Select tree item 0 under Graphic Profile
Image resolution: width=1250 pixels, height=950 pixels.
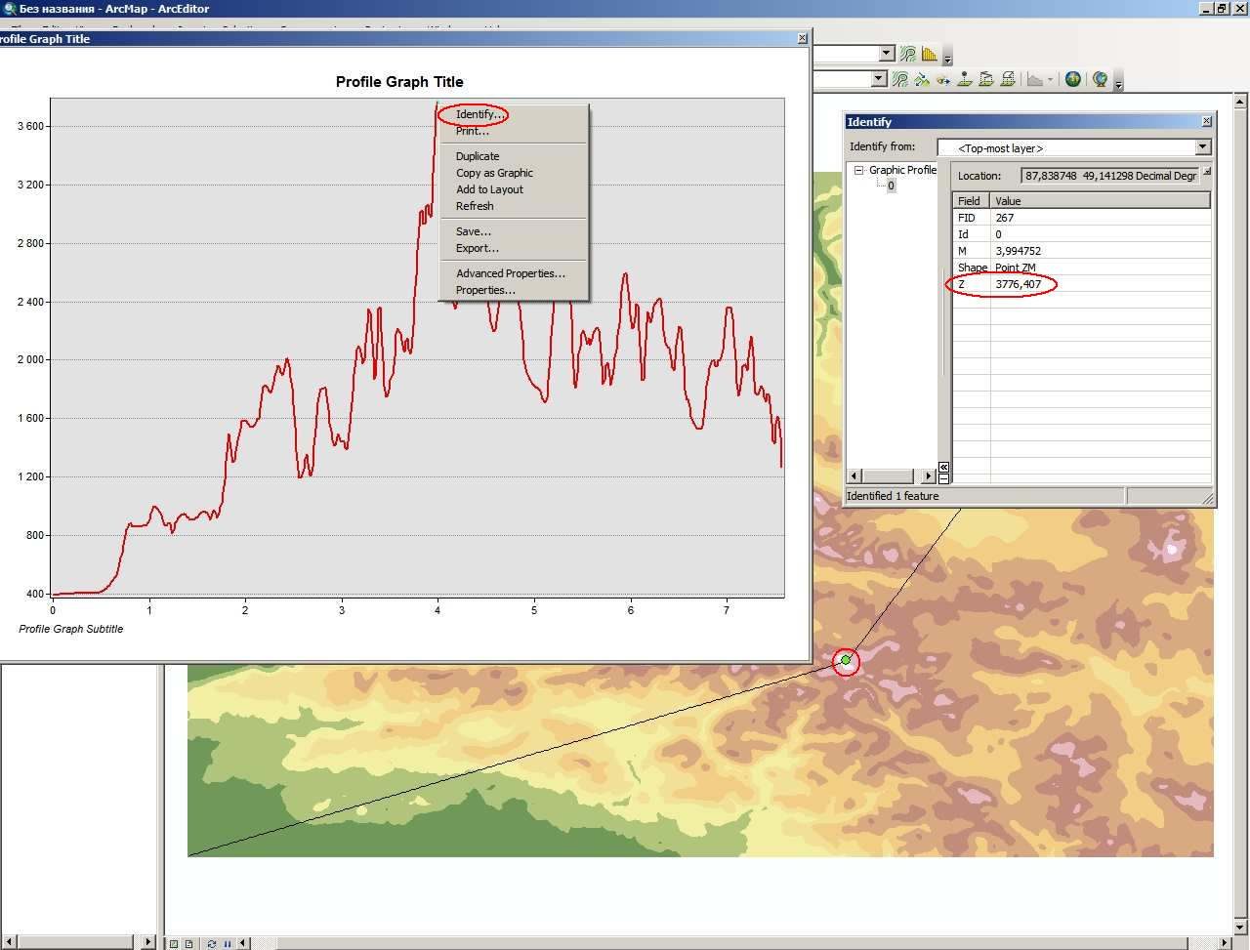[891, 186]
